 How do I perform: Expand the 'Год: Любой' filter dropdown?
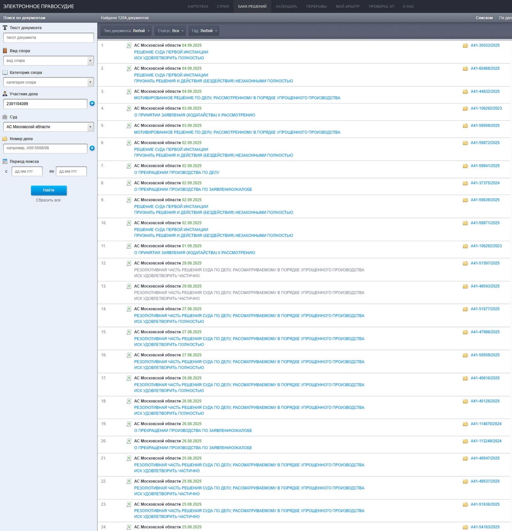tap(204, 31)
